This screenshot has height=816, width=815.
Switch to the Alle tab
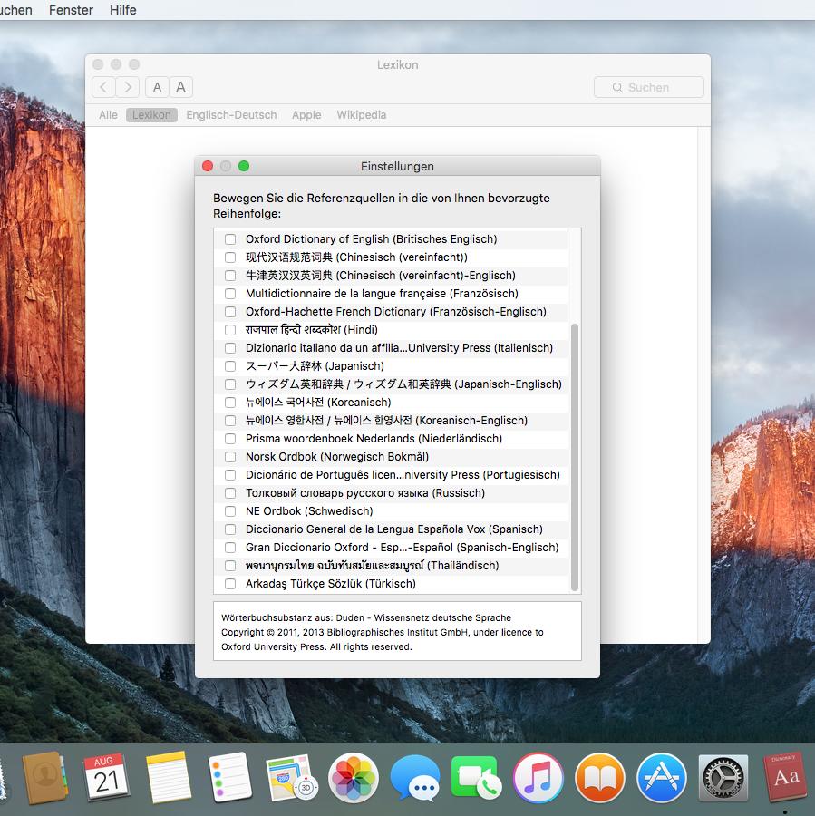[x=108, y=115]
